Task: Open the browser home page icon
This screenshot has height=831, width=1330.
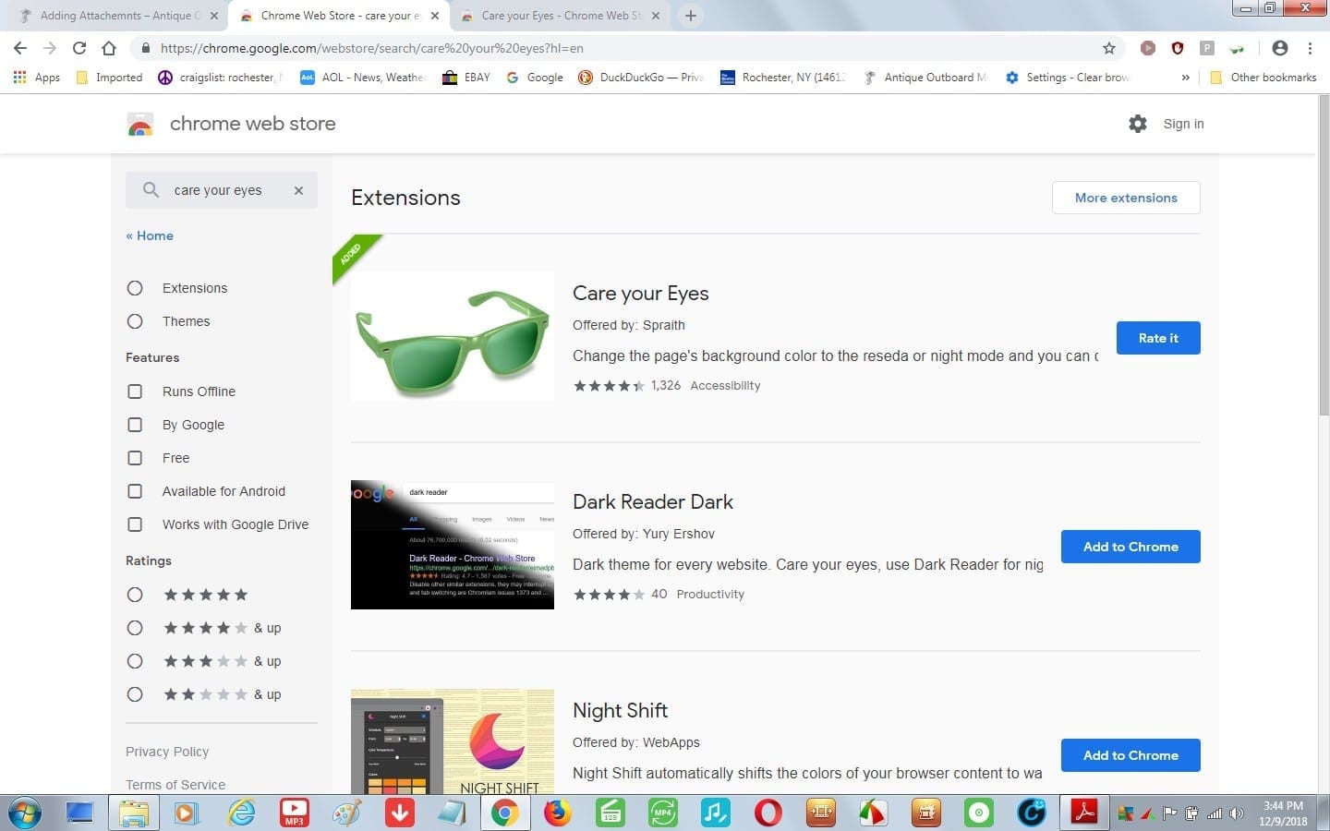Action: (x=109, y=48)
